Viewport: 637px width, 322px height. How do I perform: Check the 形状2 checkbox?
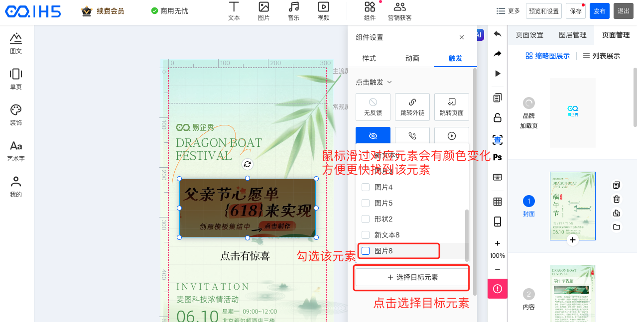point(366,219)
